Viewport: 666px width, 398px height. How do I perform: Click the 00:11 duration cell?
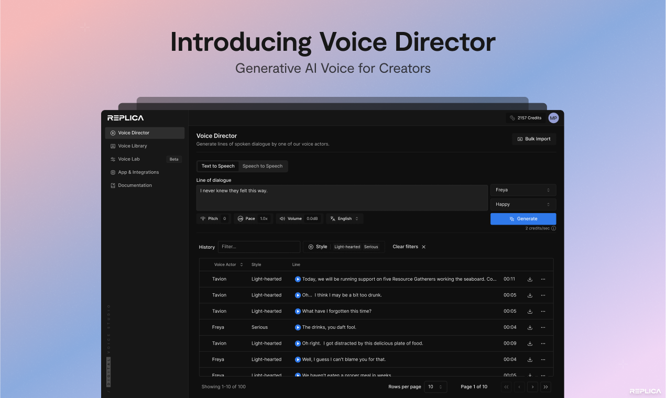(x=510, y=279)
